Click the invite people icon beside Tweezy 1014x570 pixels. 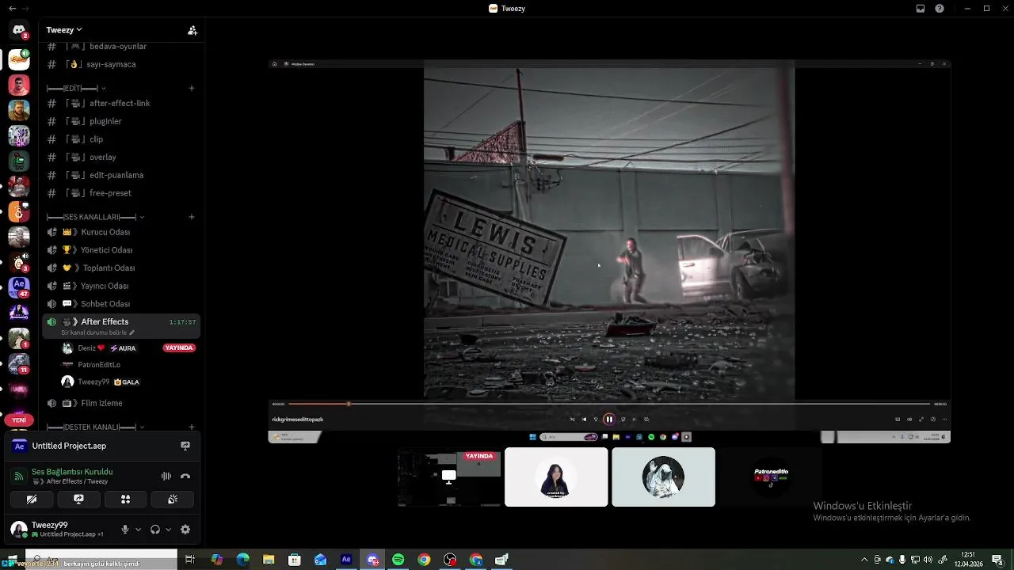point(192,30)
